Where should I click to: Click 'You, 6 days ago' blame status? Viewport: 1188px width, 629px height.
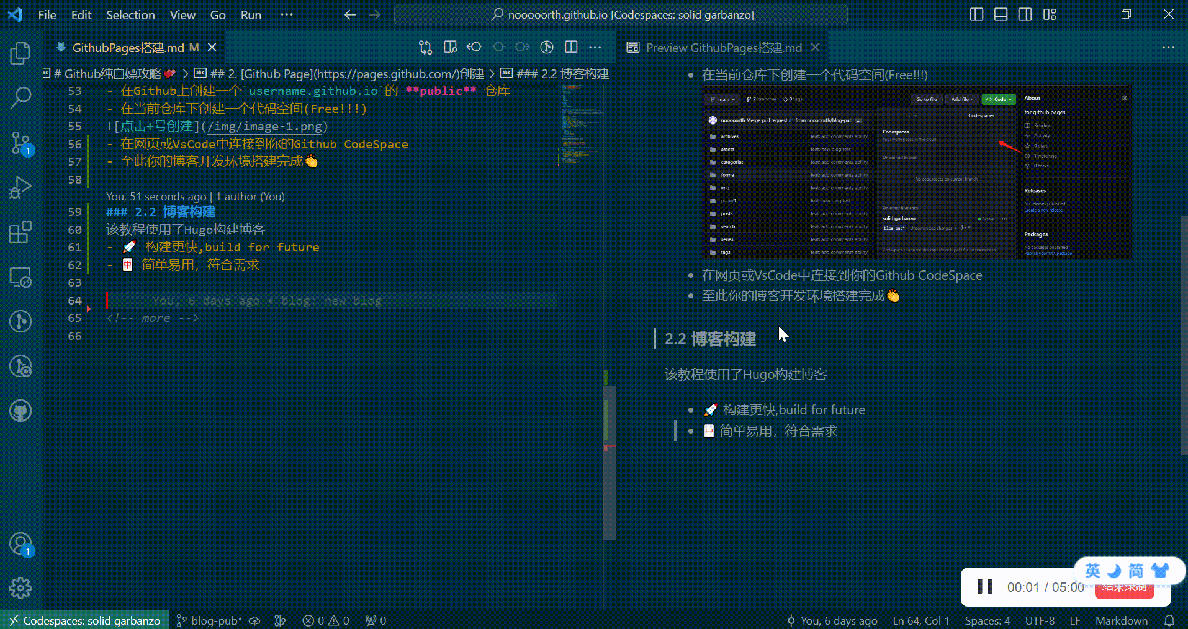click(x=832, y=620)
